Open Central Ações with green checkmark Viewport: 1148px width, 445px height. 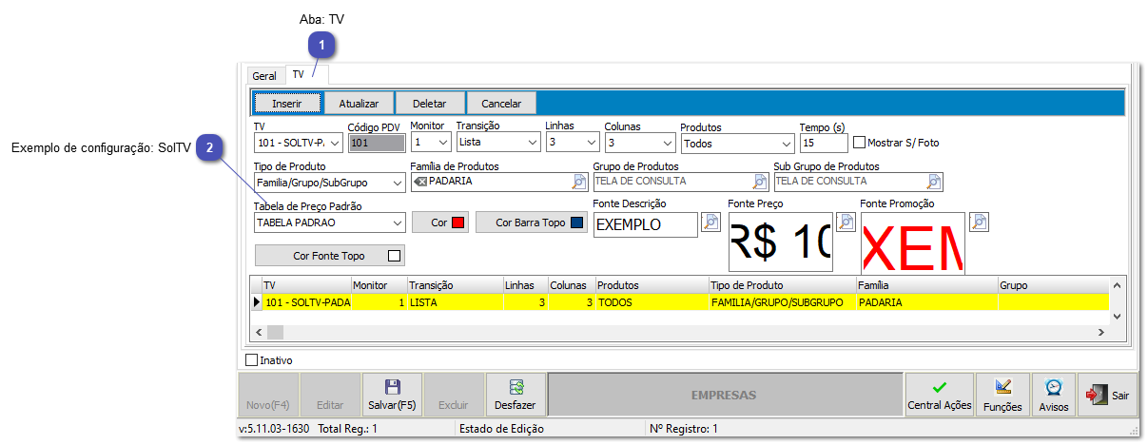[939, 395]
